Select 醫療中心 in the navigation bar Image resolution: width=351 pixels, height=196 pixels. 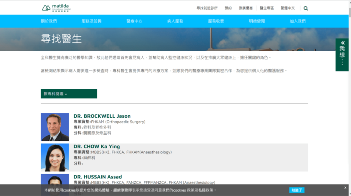click(134, 21)
